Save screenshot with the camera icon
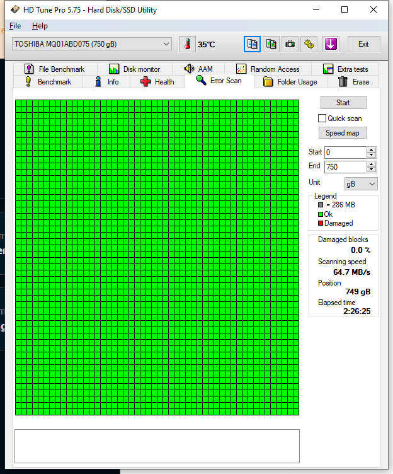 coord(290,44)
